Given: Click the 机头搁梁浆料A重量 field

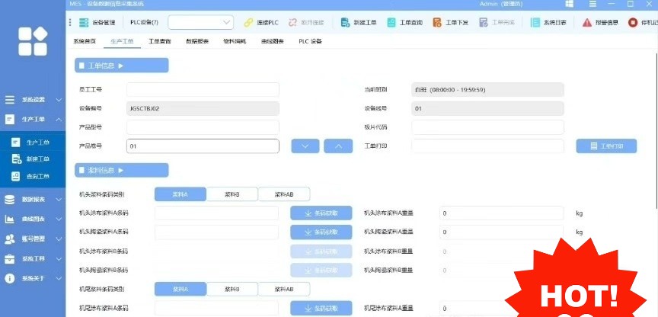Looking at the screenshot, I should pyautogui.click(x=501, y=232).
